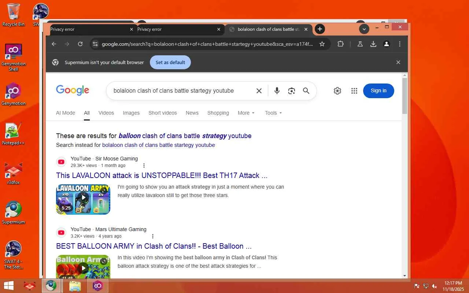
Task: Open a new browser tab
Action: tap(320, 29)
